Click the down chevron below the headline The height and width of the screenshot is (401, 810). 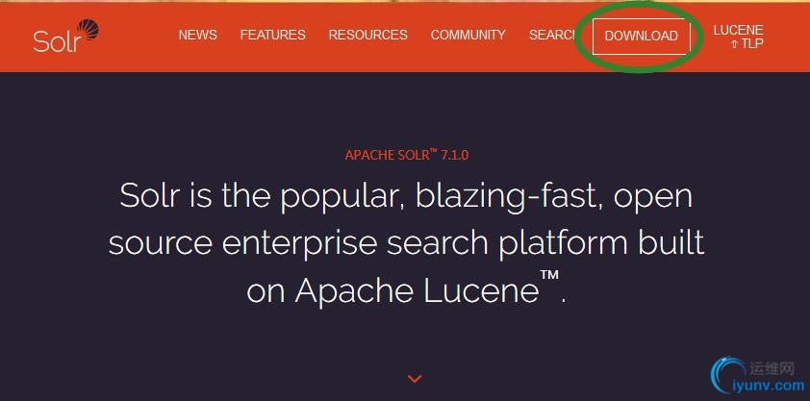point(415,379)
